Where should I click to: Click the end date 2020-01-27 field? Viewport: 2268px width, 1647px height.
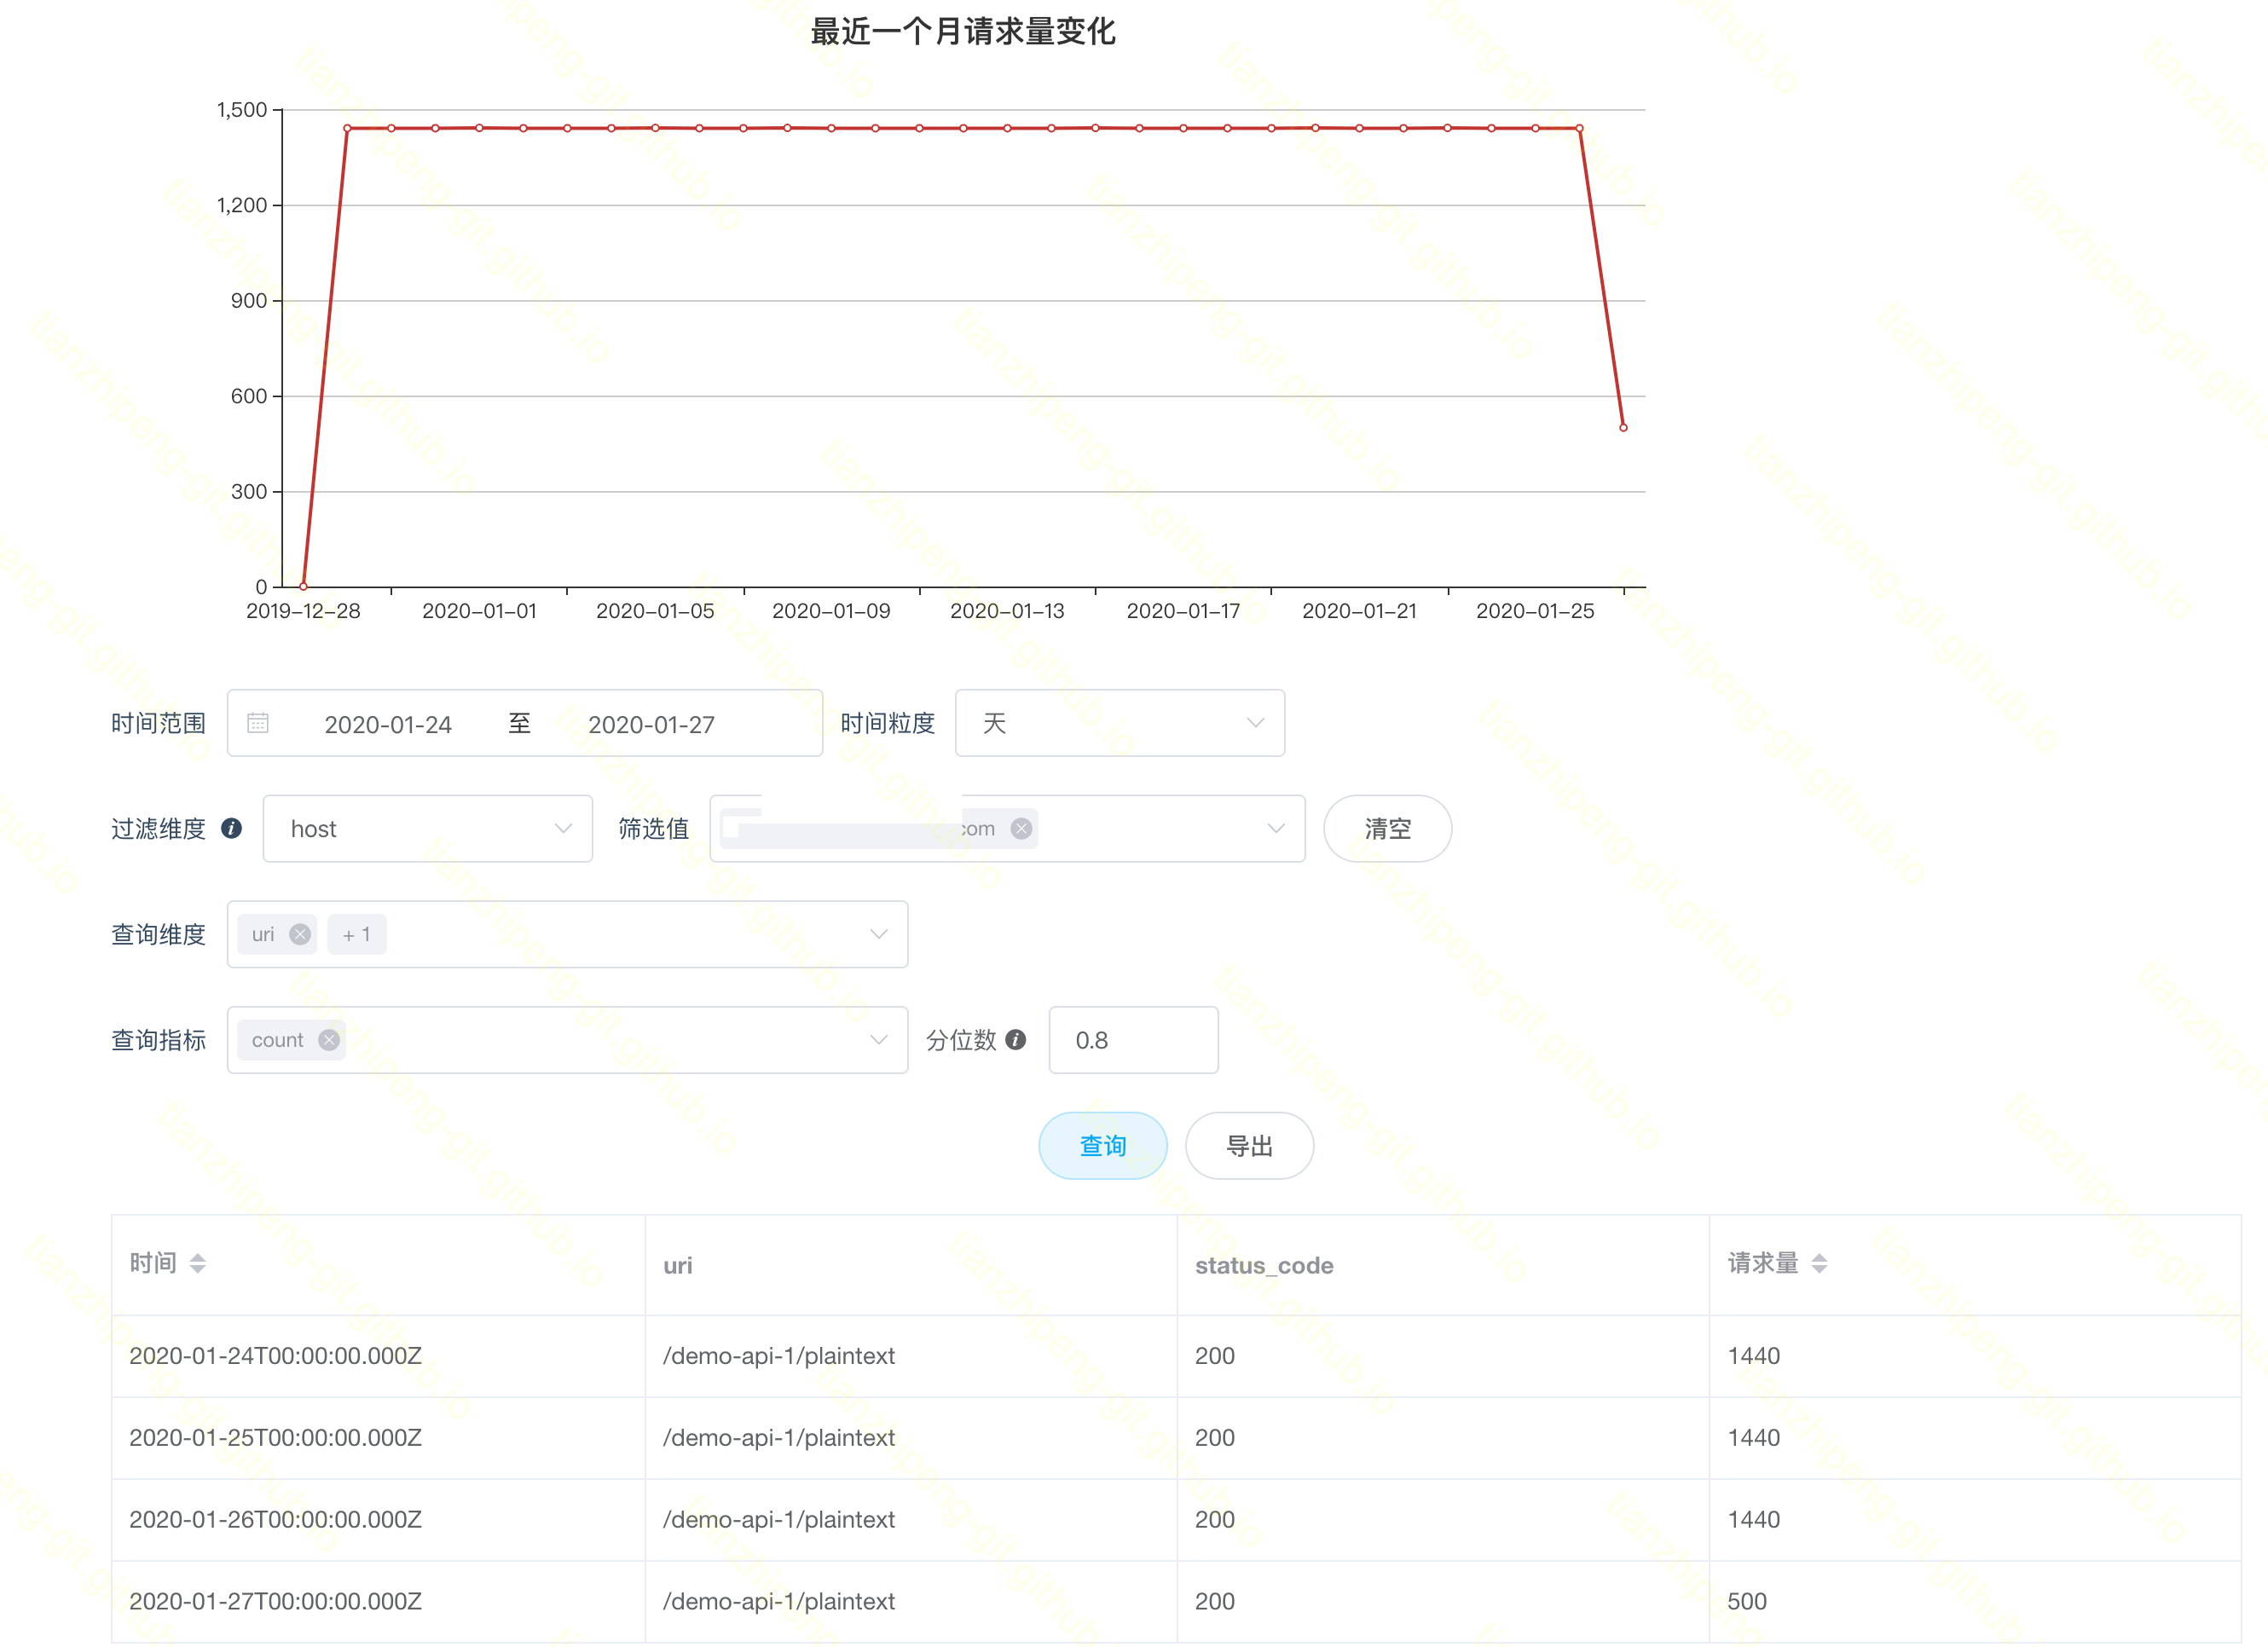point(651,724)
